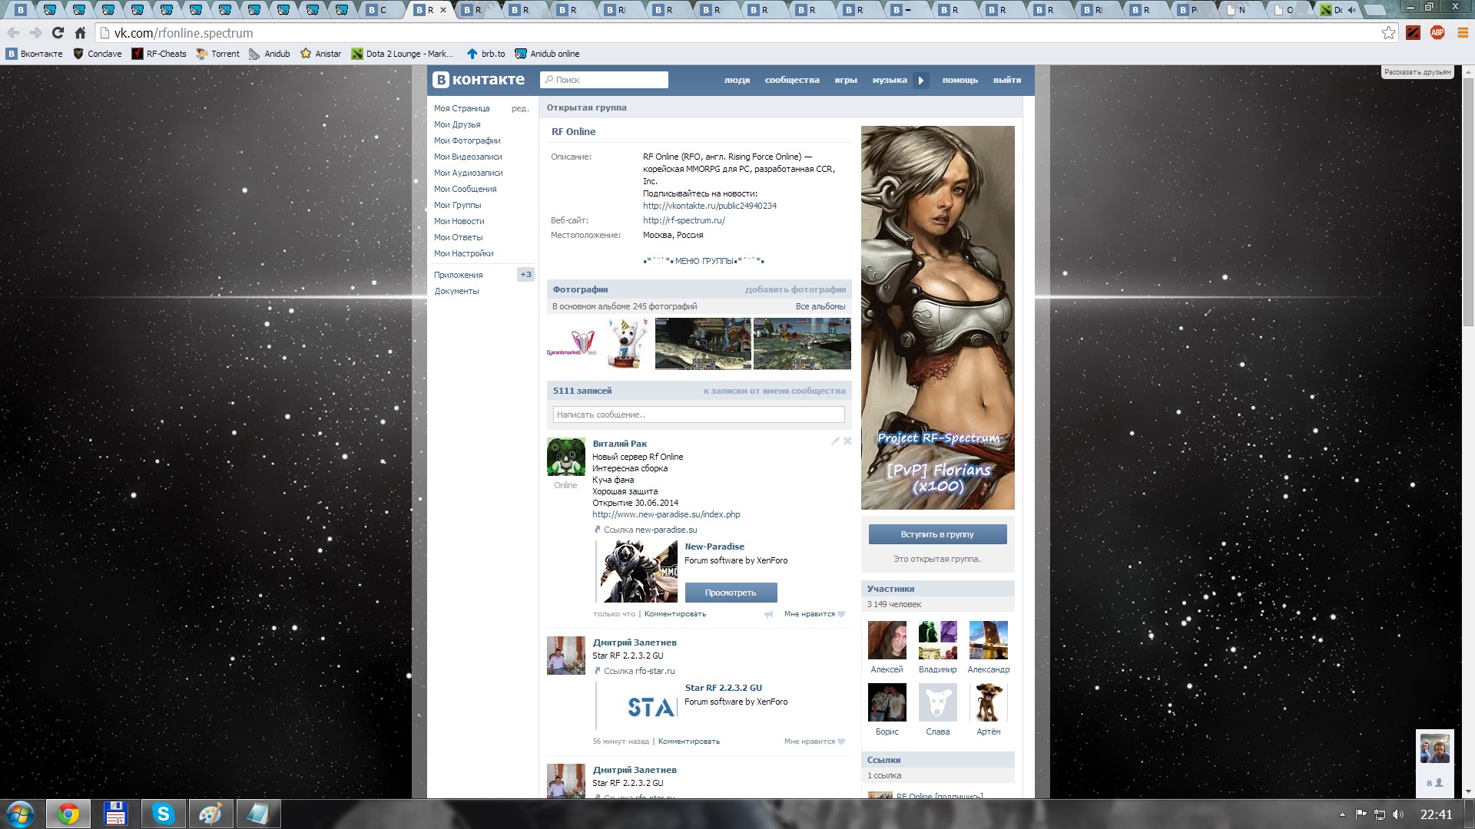Open the Anistar bookmark

click(321, 54)
